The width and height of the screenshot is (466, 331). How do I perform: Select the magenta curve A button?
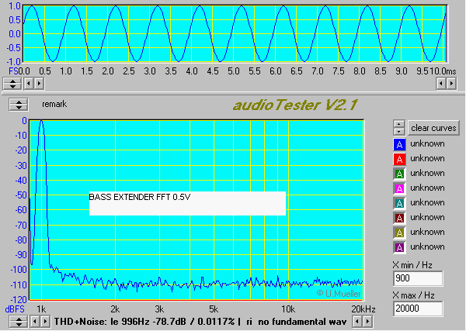tap(399, 188)
